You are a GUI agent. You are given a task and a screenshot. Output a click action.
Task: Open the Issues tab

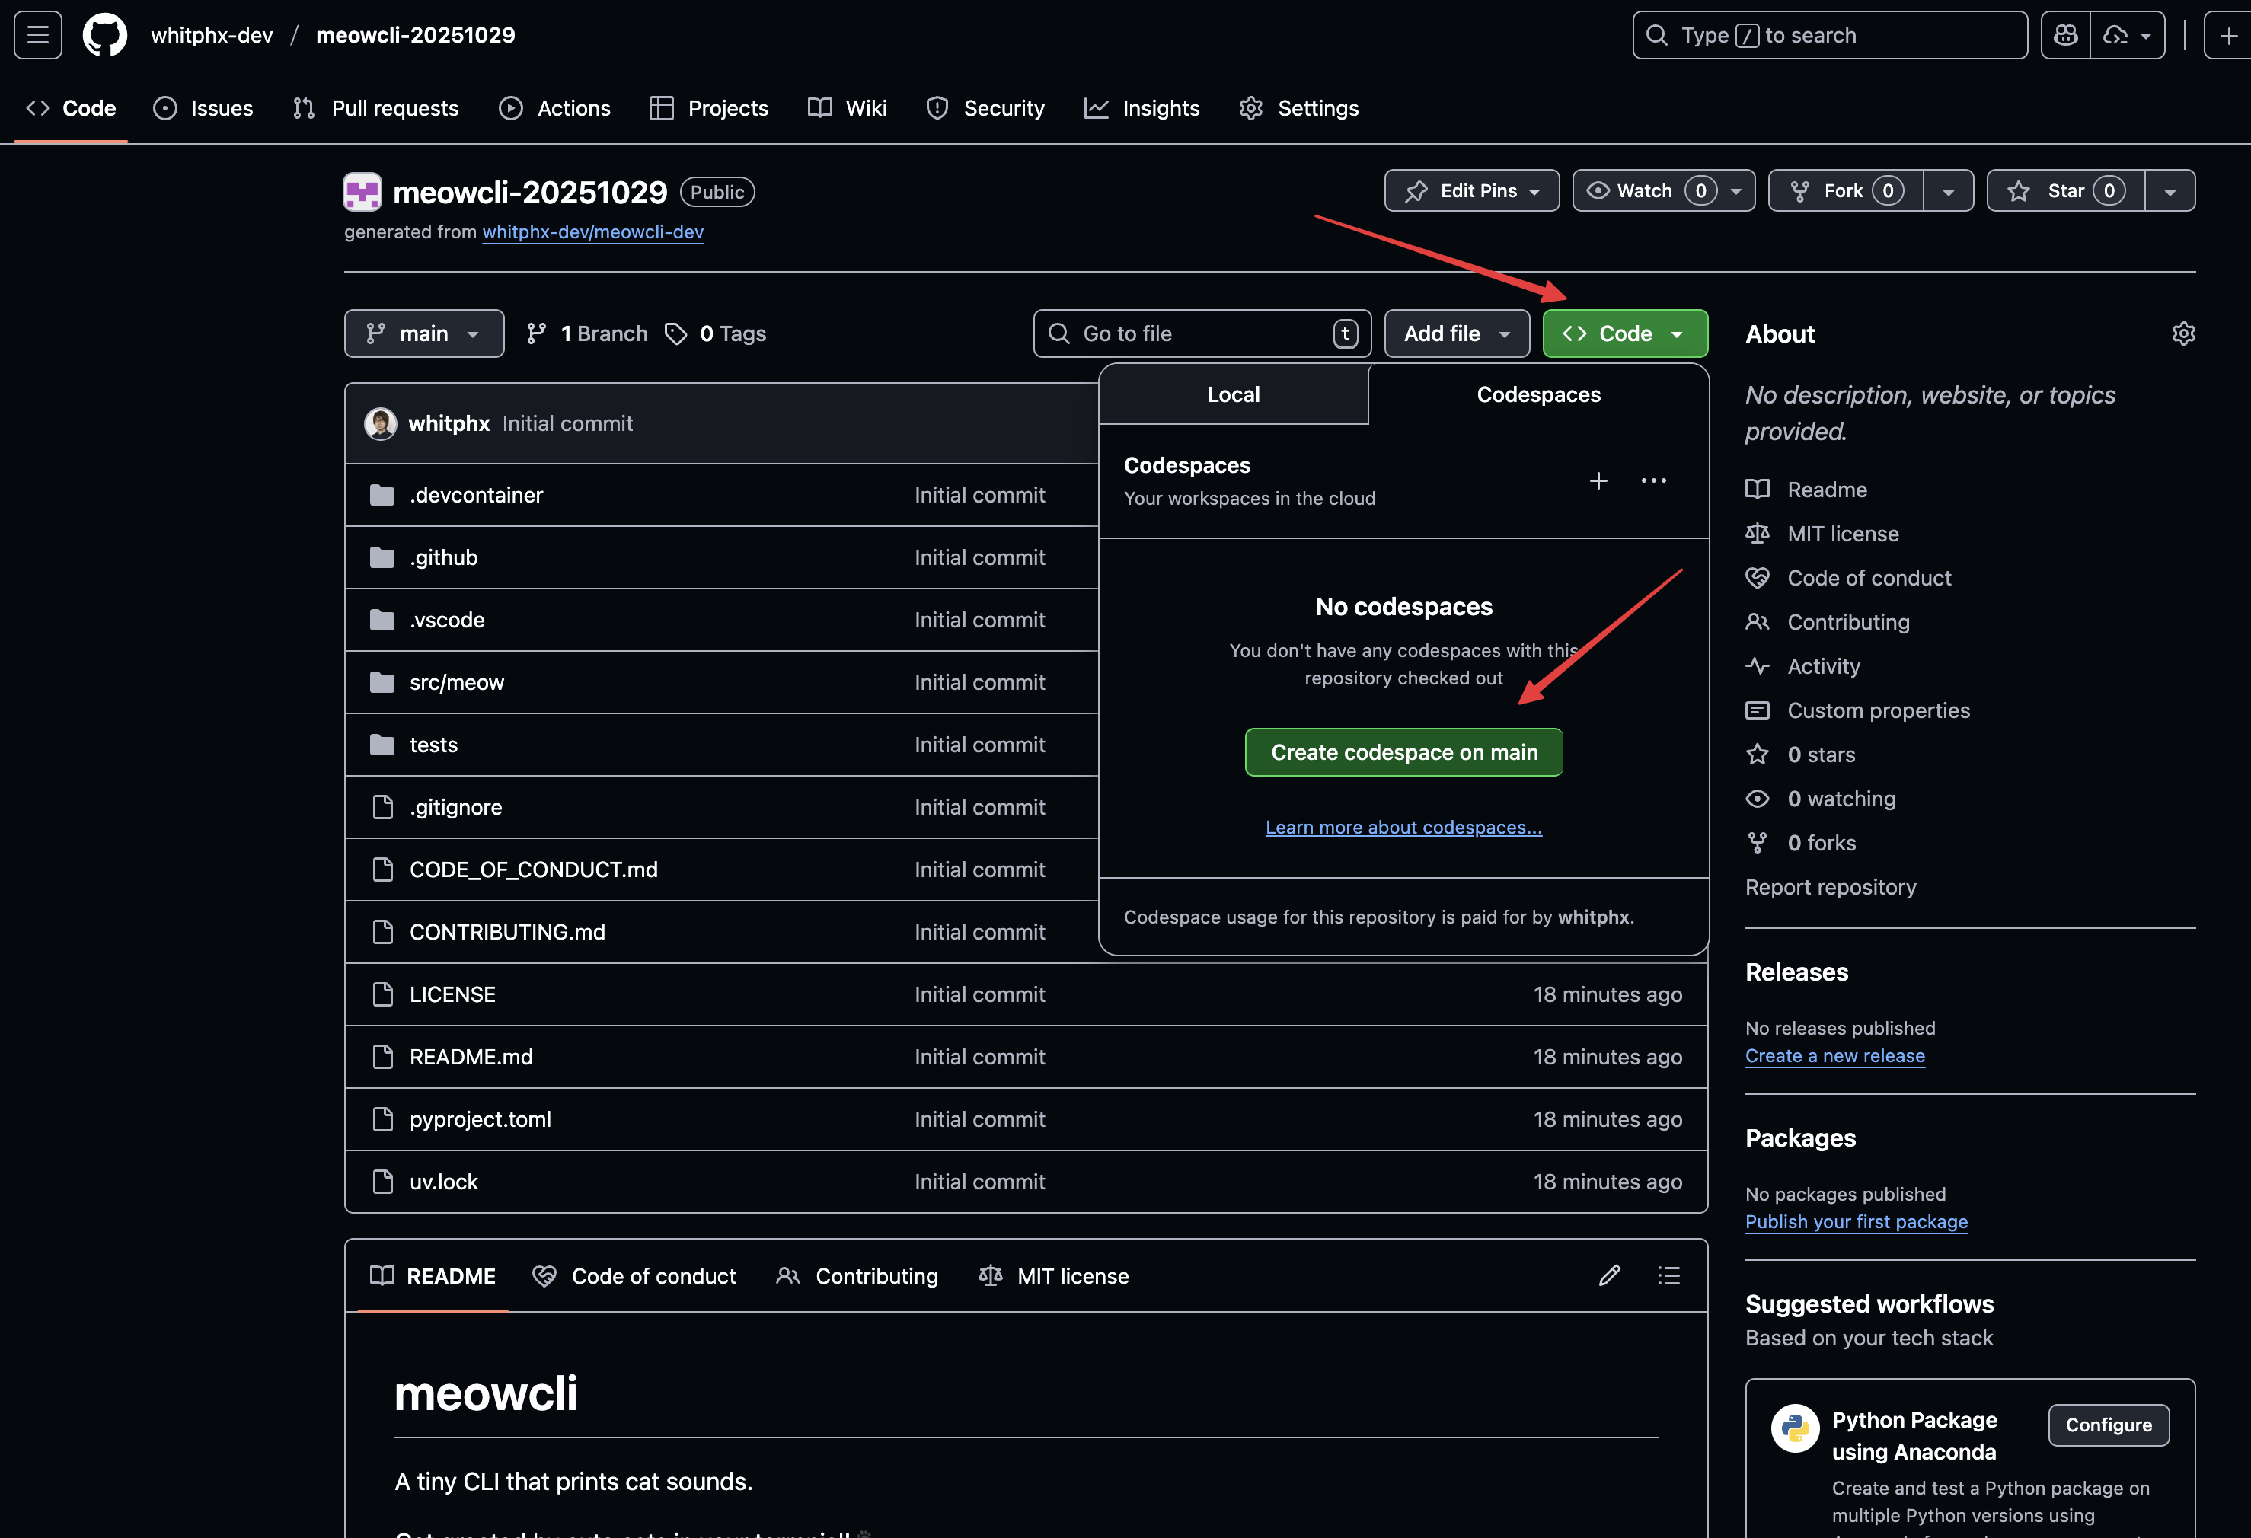click(x=203, y=108)
